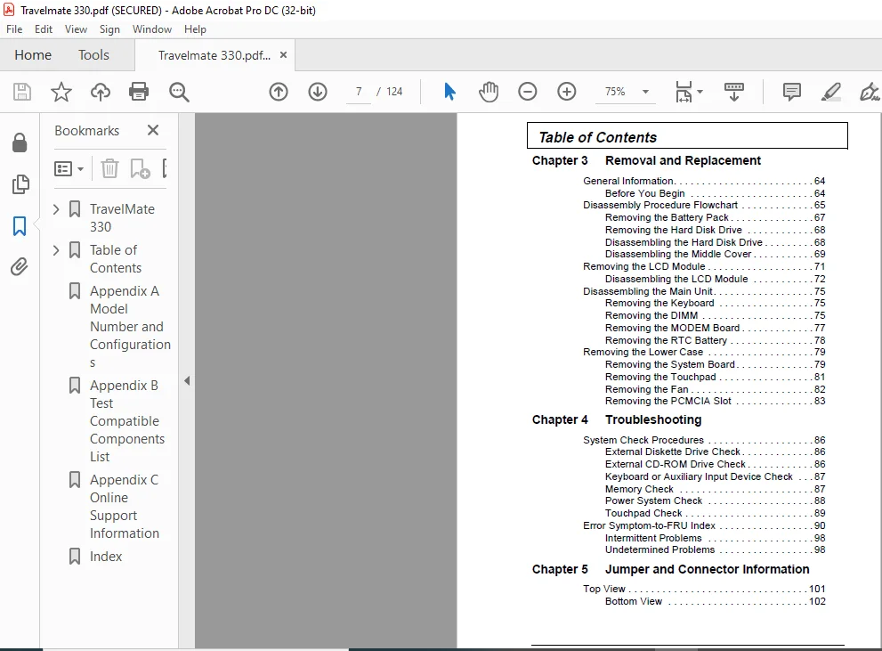
Task: Open the View menu
Action: point(76,29)
